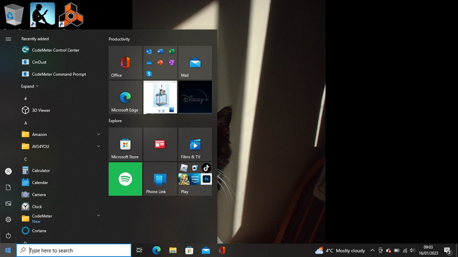This screenshot has height=257, width=458.
Task: Launch PowerPoint from the Office folder tile
Action: coord(160,63)
